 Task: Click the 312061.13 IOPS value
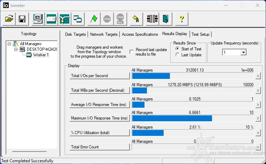pyautogui.click(x=195, y=70)
